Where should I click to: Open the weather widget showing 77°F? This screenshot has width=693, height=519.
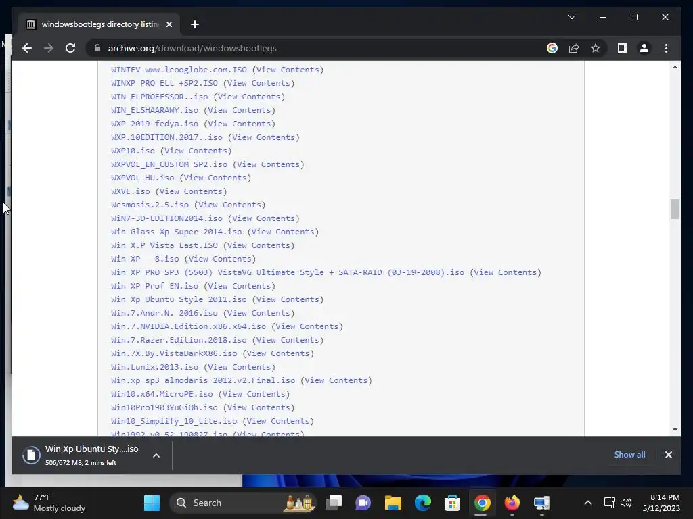coord(49,503)
